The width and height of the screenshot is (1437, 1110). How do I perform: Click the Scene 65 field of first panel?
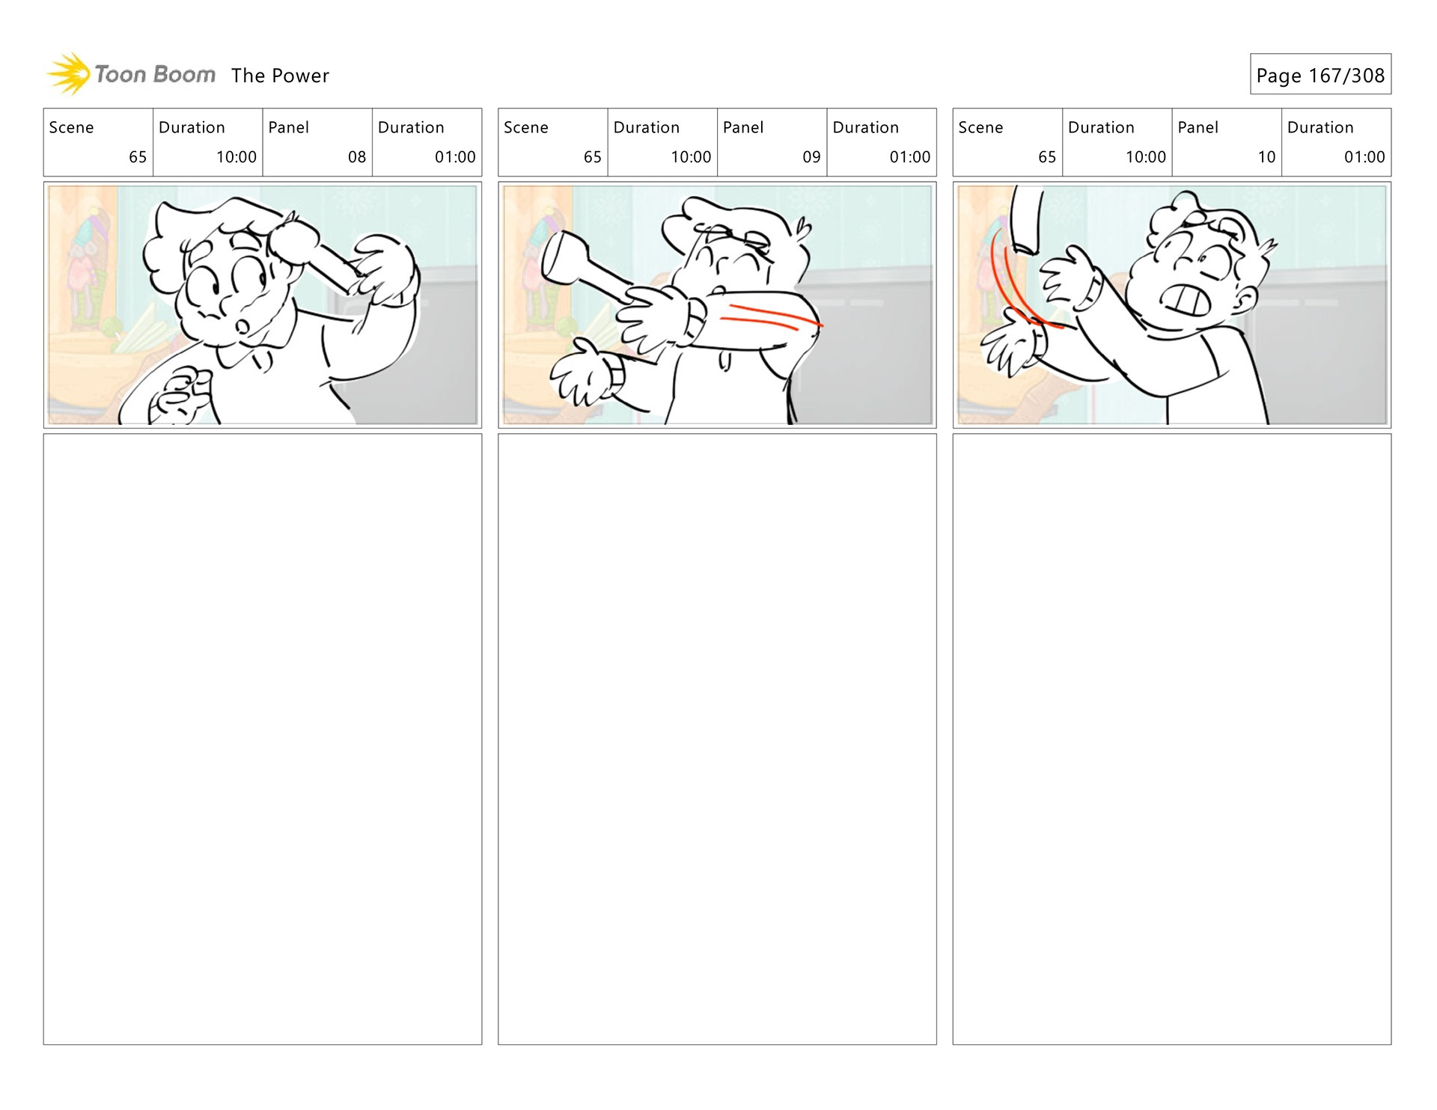(98, 142)
